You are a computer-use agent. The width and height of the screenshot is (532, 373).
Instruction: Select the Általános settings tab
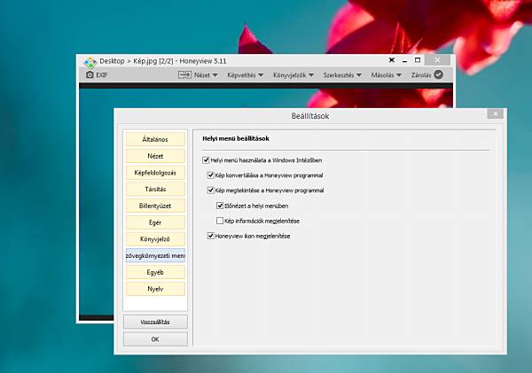[155, 139]
